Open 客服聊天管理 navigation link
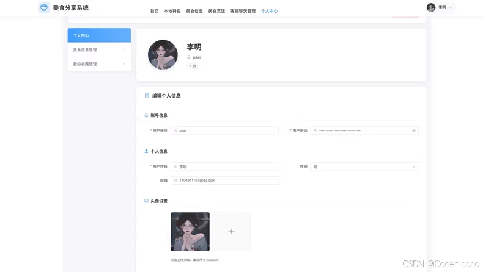Viewport: 483px width, 272px height. tap(243, 11)
